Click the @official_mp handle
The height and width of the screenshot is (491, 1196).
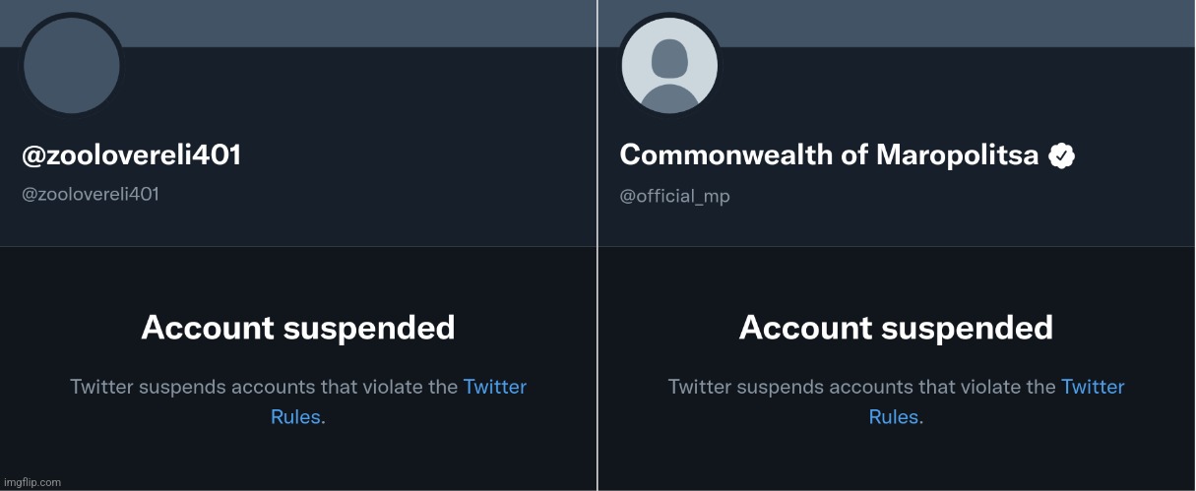pyautogui.click(x=674, y=196)
